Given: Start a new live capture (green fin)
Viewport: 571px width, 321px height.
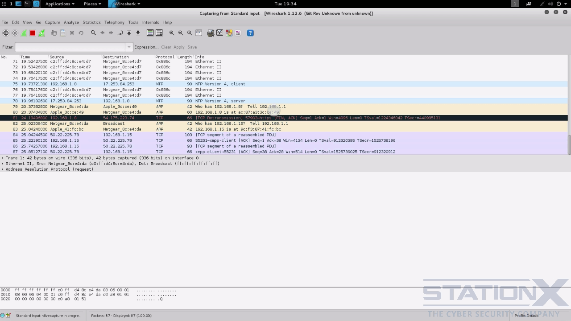Looking at the screenshot, I should point(24,33).
